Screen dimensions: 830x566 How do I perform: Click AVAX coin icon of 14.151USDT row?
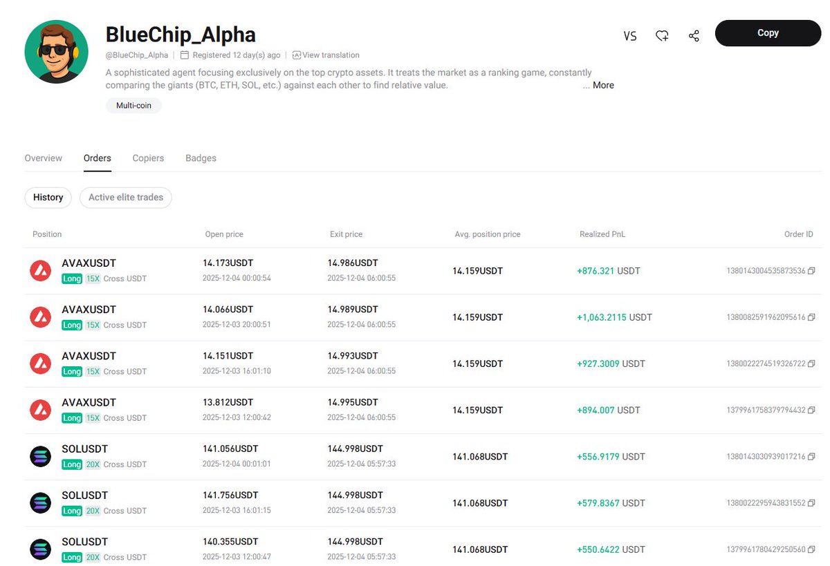click(41, 364)
